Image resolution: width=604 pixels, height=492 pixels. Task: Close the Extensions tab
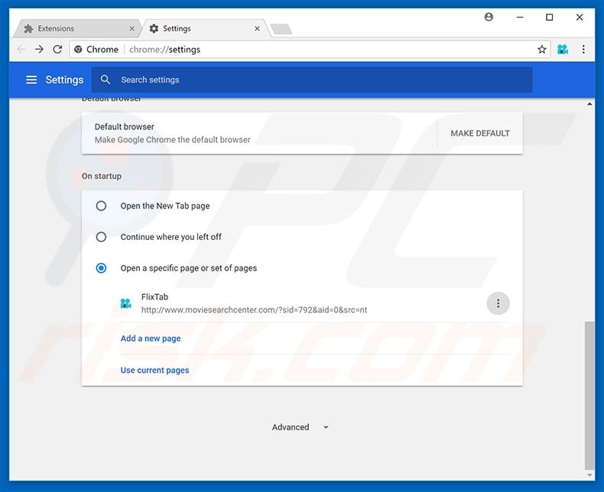132,28
